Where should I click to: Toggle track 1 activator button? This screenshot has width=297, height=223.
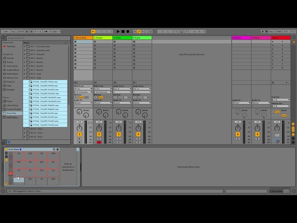[79, 134]
